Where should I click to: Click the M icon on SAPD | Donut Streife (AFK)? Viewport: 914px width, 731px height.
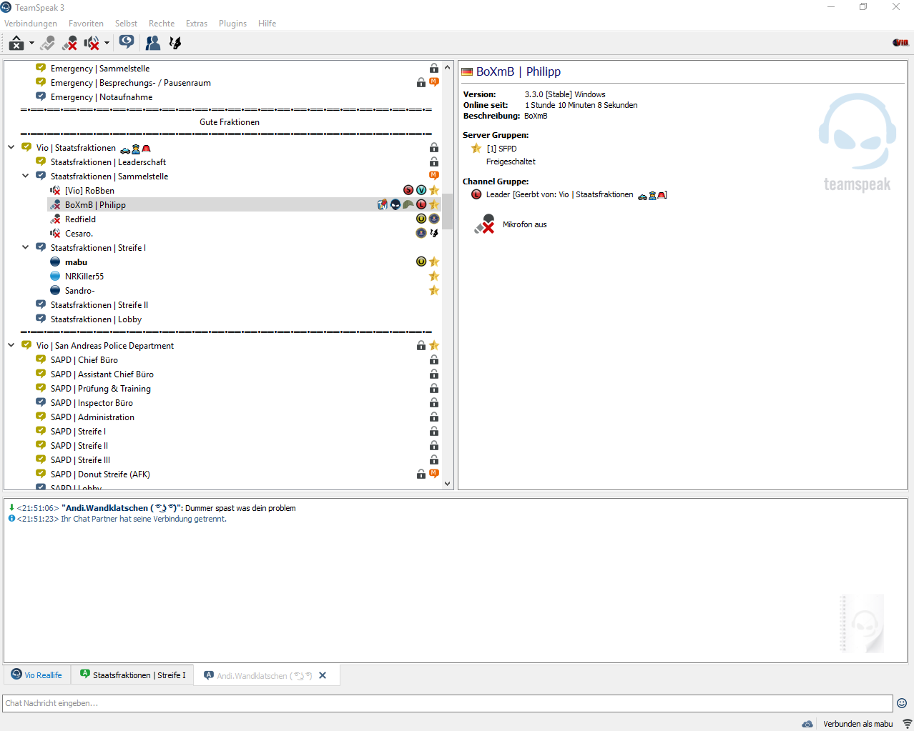point(434,474)
